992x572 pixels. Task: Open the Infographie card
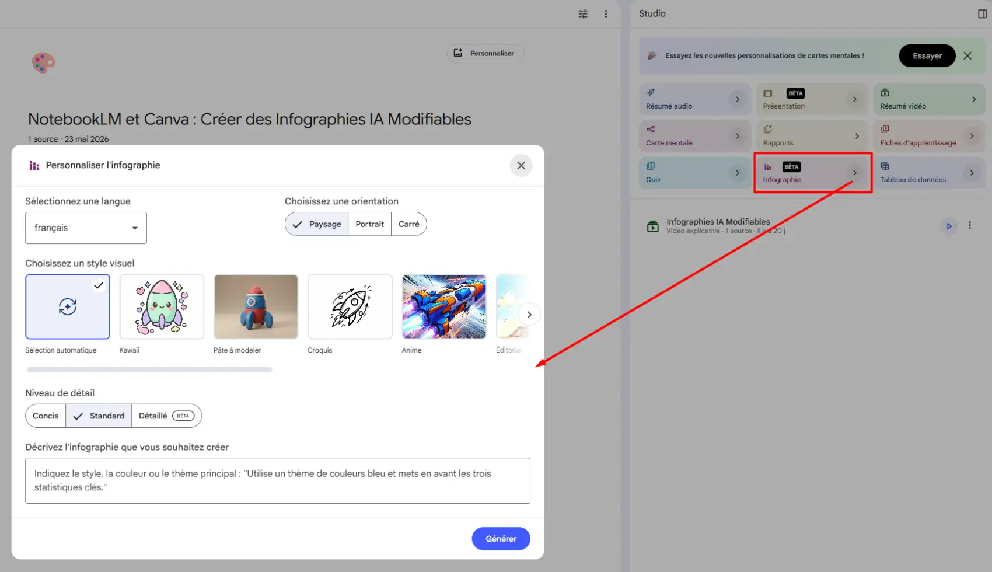pos(812,173)
